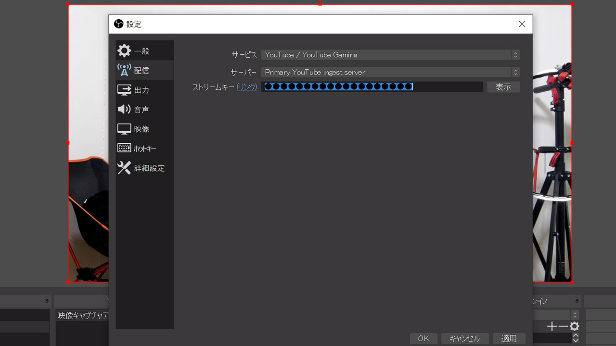
Task: Click the plus icon in the background transition panel
Action: pos(552,327)
